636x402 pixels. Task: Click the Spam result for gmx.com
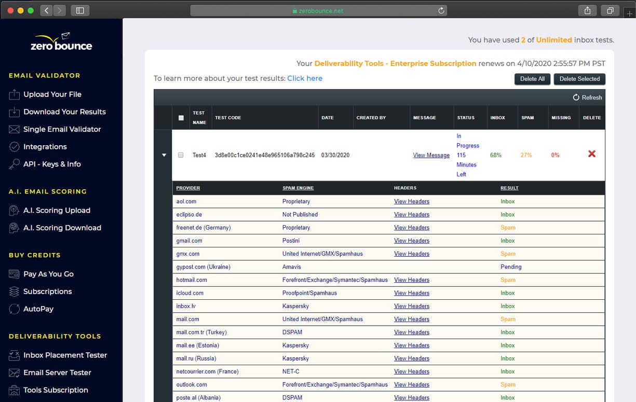pos(508,254)
